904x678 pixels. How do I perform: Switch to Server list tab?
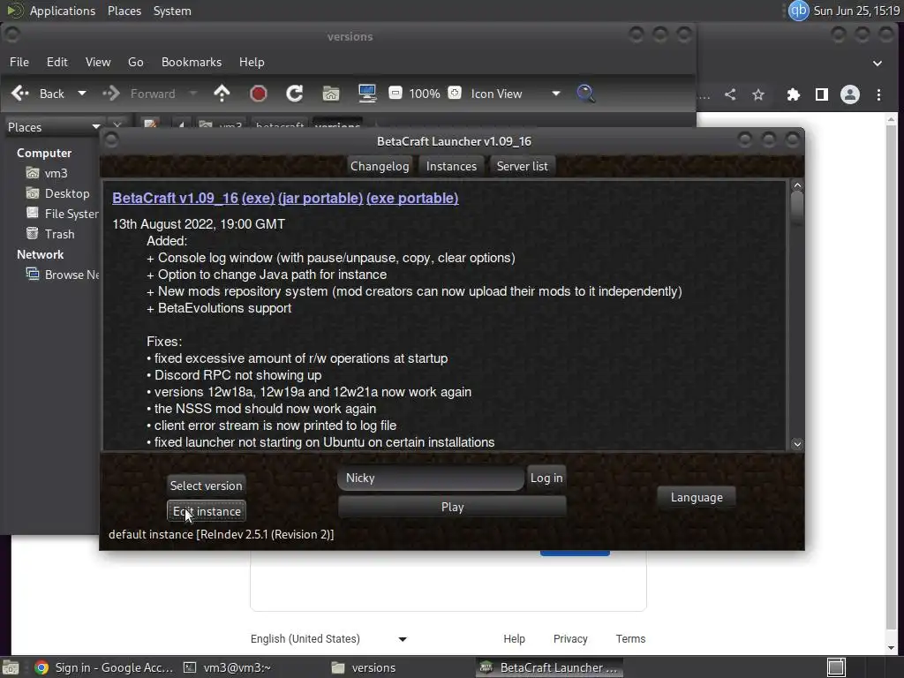tap(523, 166)
